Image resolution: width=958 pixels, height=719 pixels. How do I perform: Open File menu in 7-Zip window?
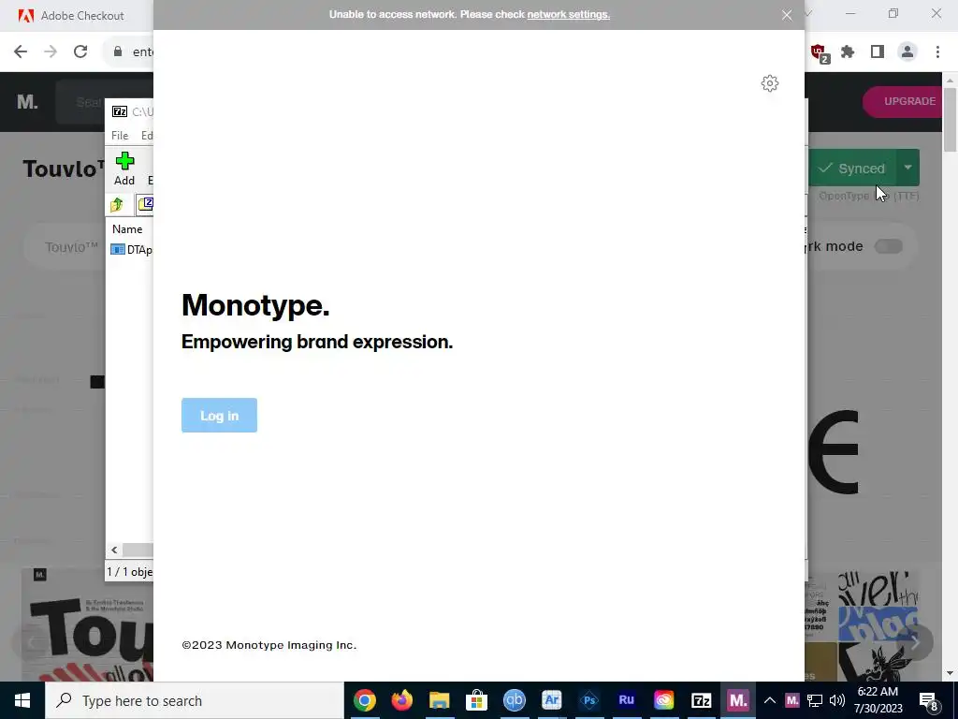pyautogui.click(x=120, y=136)
